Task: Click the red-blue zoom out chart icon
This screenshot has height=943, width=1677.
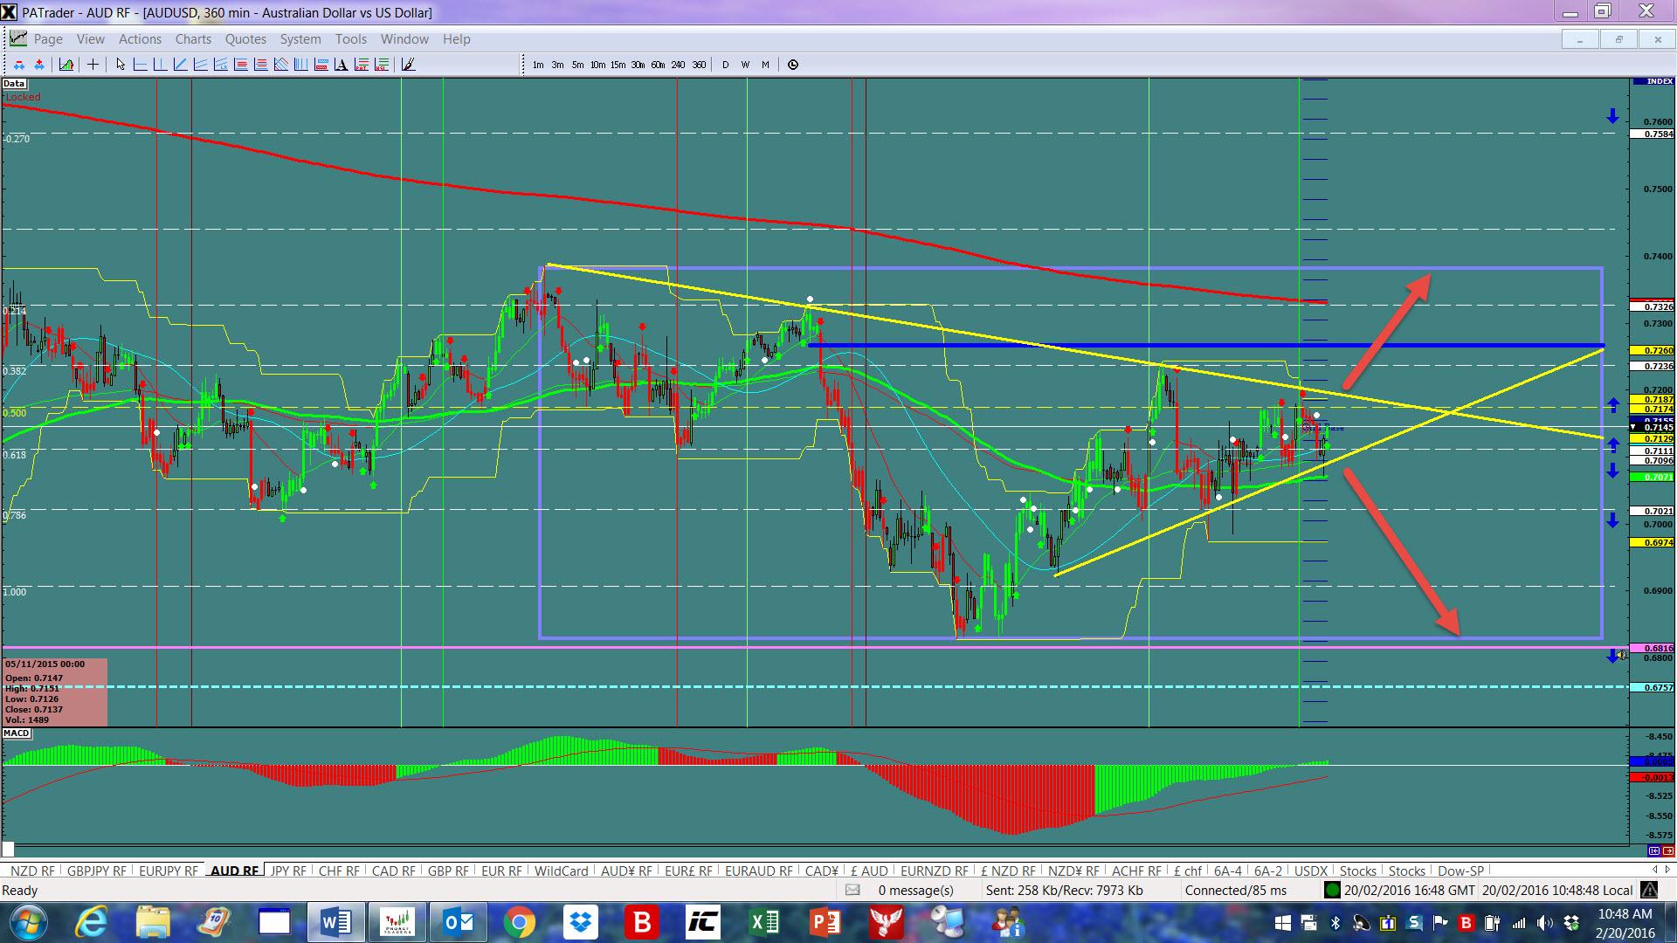Action: (x=19, y=65)
